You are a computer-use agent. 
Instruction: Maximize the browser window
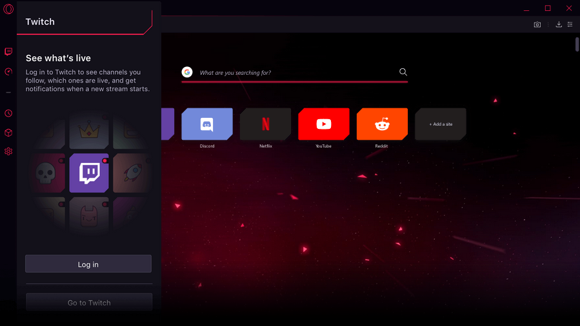pos(548,8)
